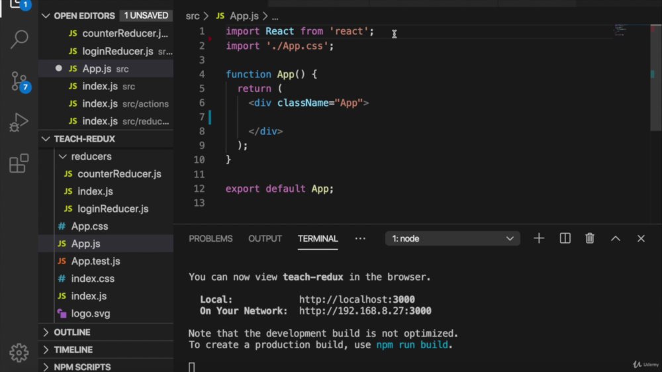This screenshot has height=372, width=662.
Task: Open the Manage settings gear
Action: coord(19,352)
